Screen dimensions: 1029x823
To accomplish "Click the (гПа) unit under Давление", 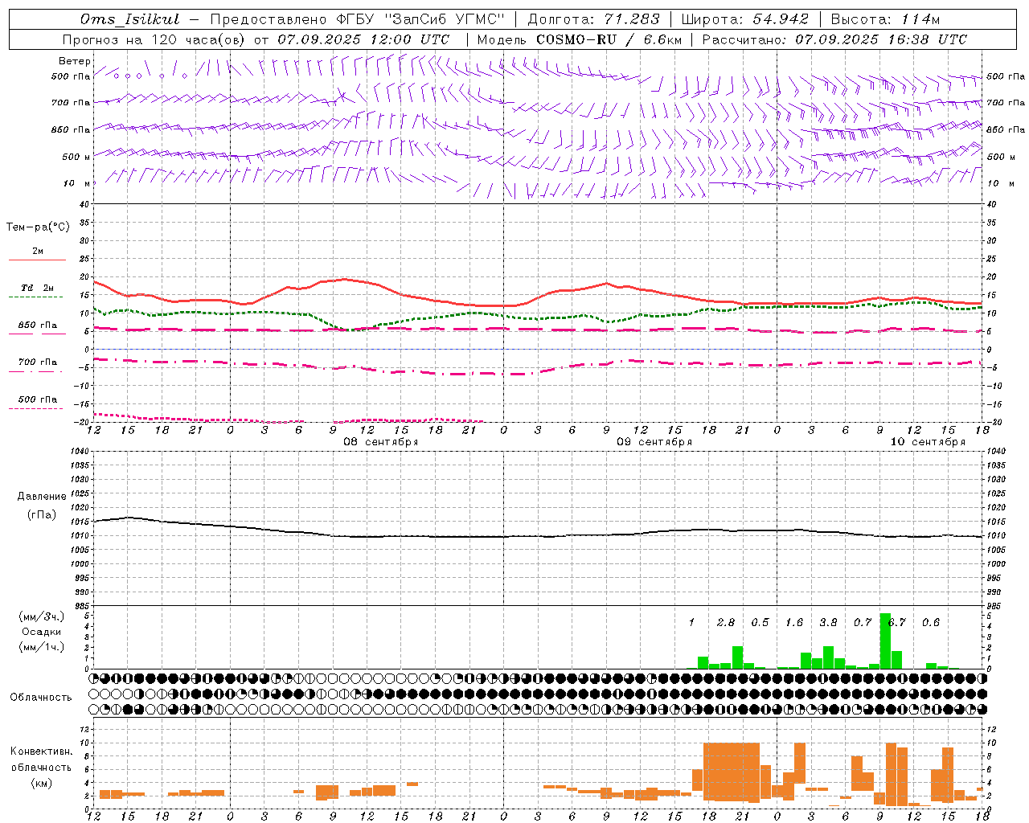I will pyautogui.click(x=42, y=515).
